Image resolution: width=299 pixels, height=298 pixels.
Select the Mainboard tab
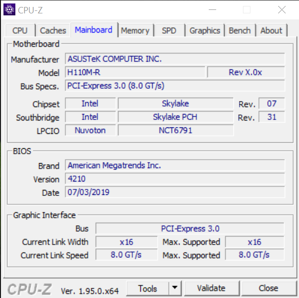tap(94, 30)
